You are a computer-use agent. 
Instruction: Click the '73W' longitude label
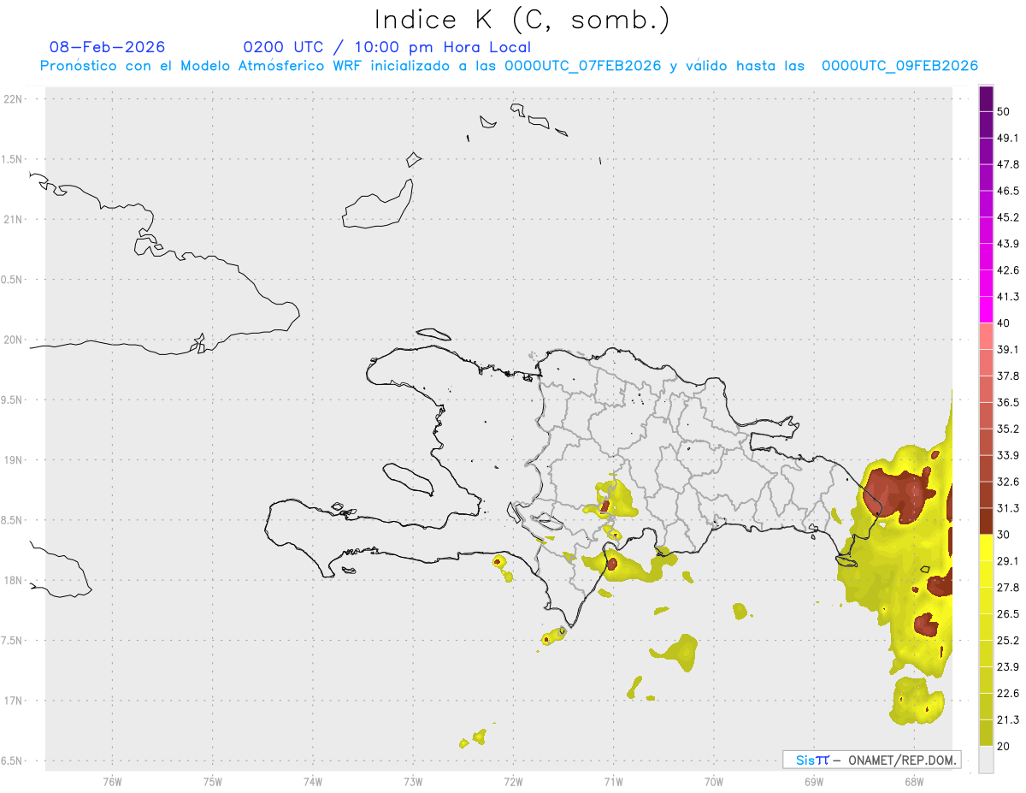click(413, 781)
